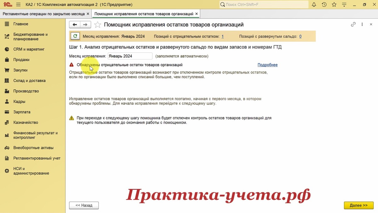Open the Подробнее link

point(267,65)
